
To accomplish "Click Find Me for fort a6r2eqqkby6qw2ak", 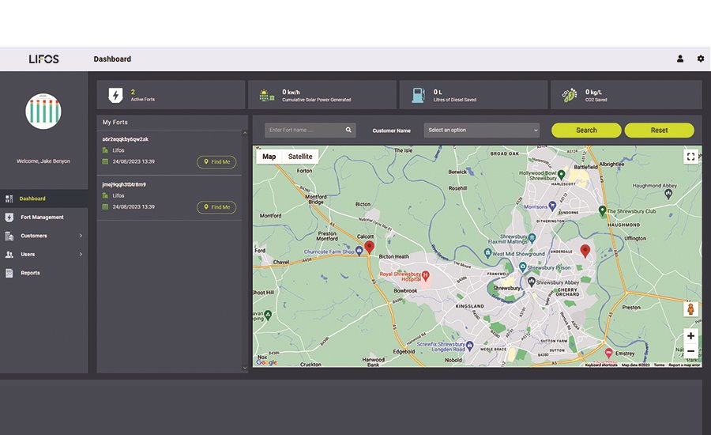I will (x=216, y=162).
